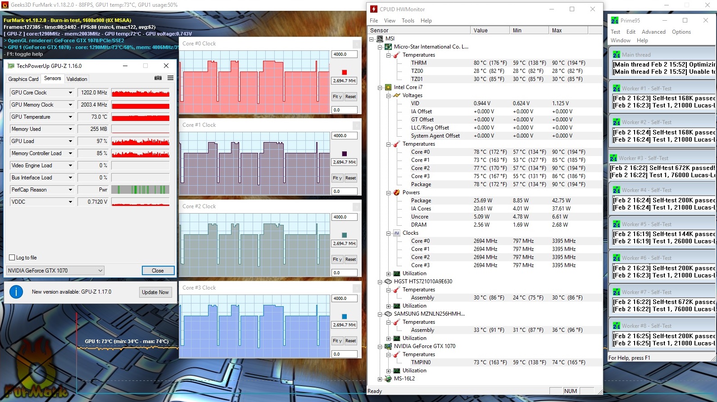Click the 0.0 min field on Core #3 Clock
Viewport: 717px width, 402px height.
pyautogui.click(x=345, y=354)
